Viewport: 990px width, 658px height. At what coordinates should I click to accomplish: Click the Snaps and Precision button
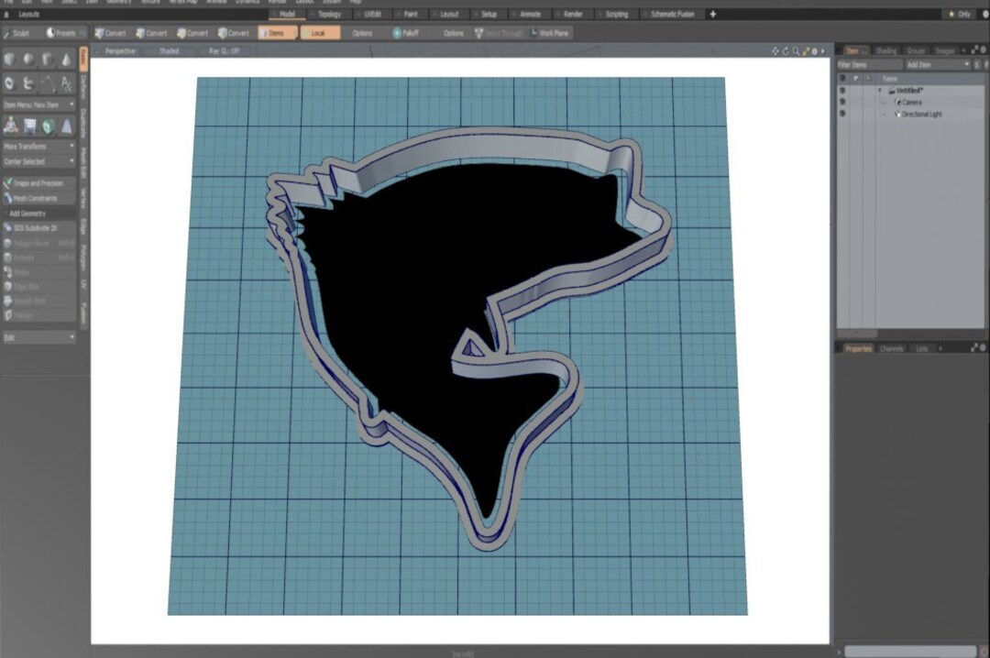point(38,183)
